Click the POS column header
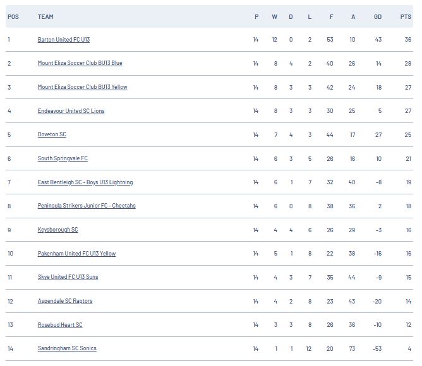Image resolution: width=422 pixels, height=366 pixels. 13,16
